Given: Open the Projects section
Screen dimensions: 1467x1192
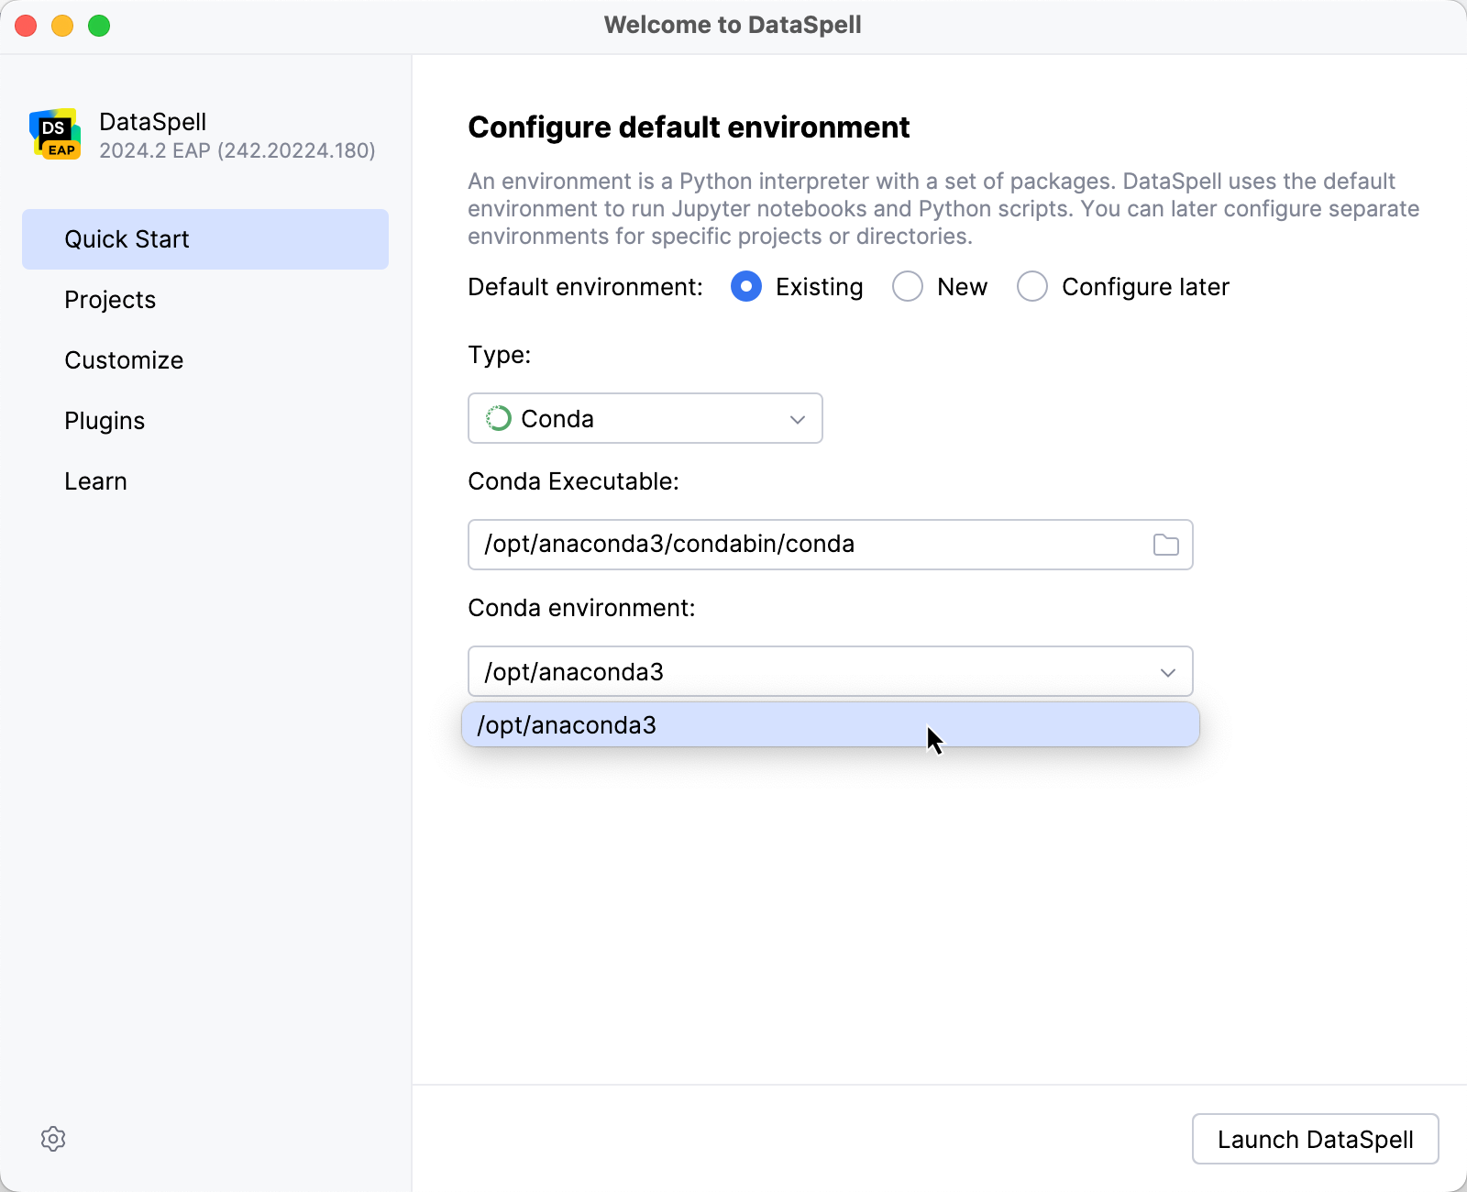Looking at the screenshot, I should click(110, 299).
